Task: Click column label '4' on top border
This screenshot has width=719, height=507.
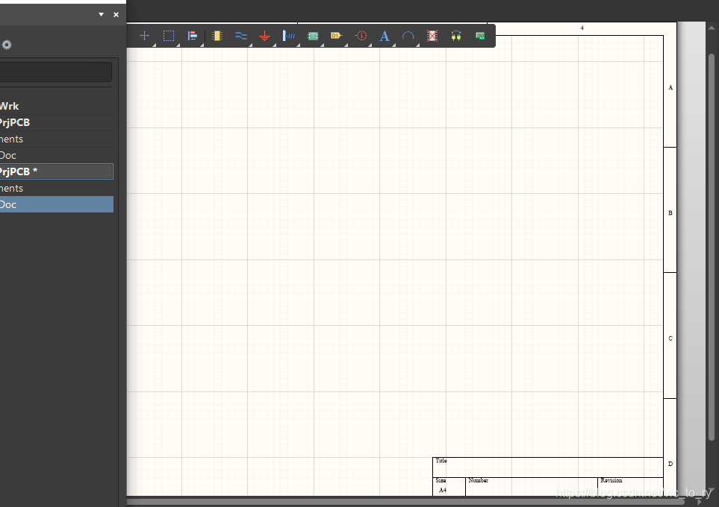Action: pos(582,28)
